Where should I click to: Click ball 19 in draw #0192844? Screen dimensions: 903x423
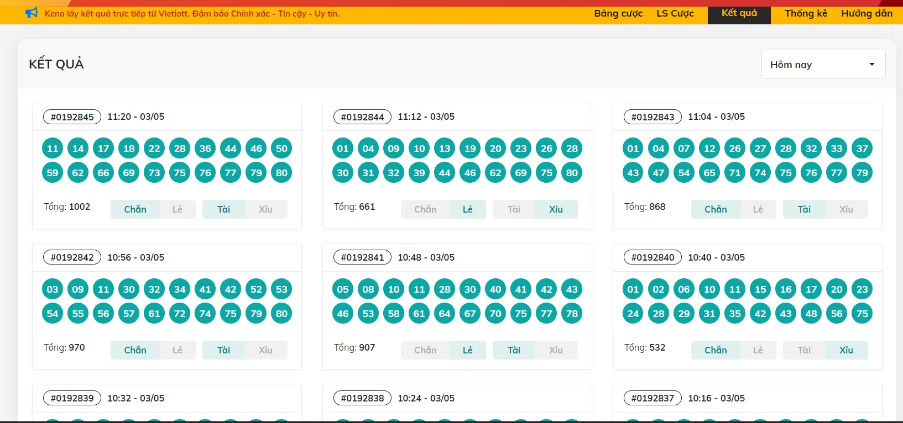[x=470, y=148]
